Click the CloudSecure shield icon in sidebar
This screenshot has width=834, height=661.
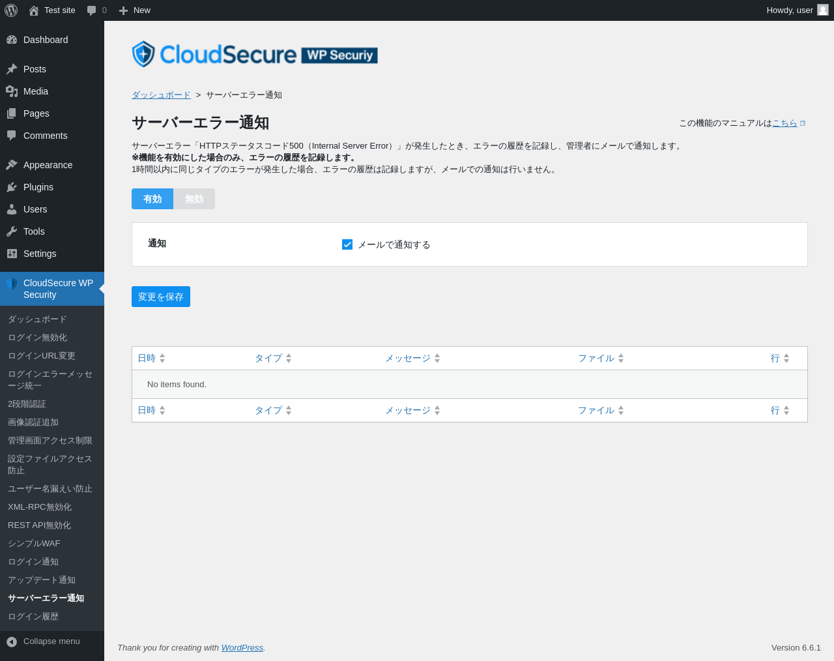pos(12,284)
